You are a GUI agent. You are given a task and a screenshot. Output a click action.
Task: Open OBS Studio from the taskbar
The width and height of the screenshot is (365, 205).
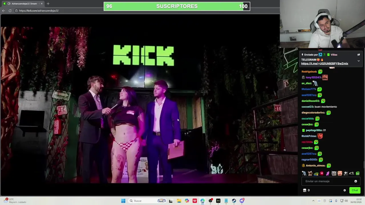point(210,201)
